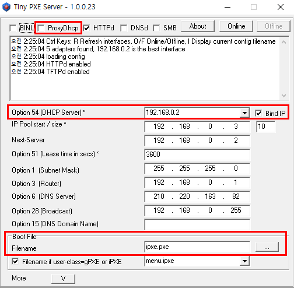Toggle Filename if user-class=gPXE or iPXE checkbox

click(x=15, y=261)
